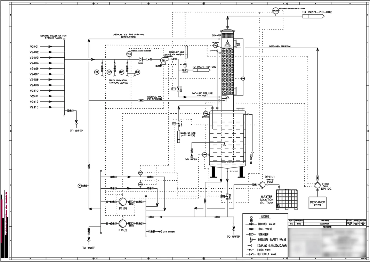
Task: Click the ball valve symbol in legend
Action: pos(251,229)
